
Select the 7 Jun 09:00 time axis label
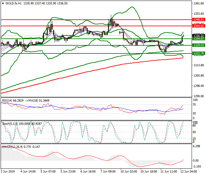point(108,172)
